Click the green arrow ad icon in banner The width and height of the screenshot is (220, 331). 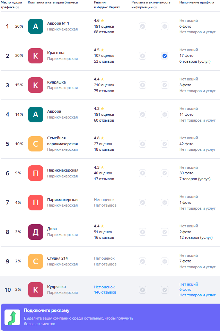click(12, 317)
